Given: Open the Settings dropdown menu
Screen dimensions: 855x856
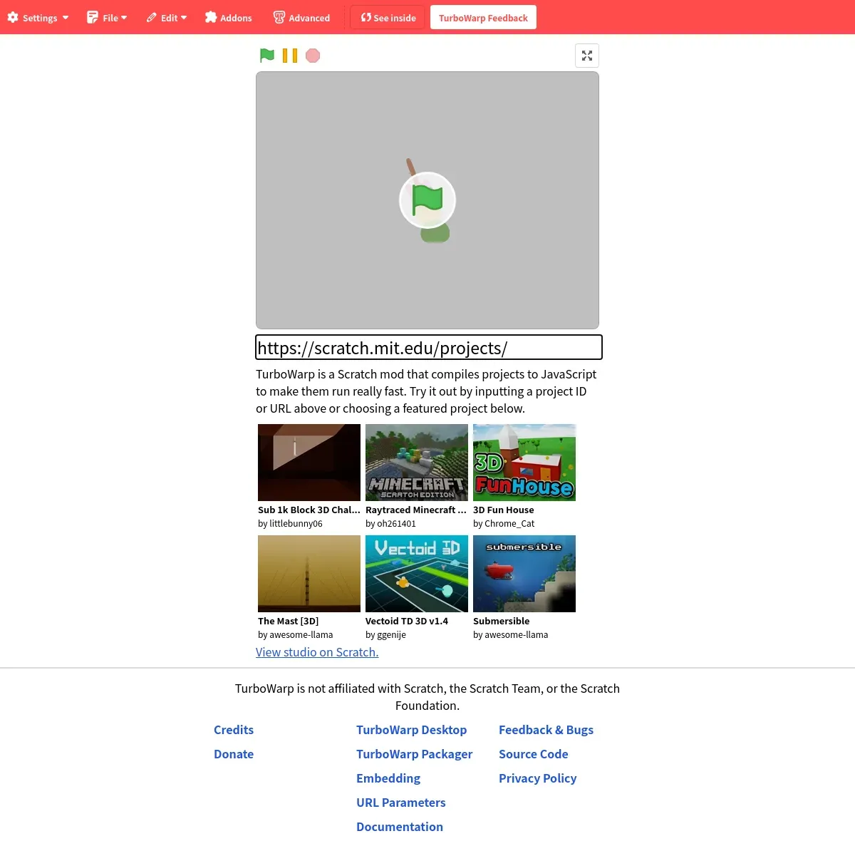Looking at the screenshot, I should [x=38, y=17].
